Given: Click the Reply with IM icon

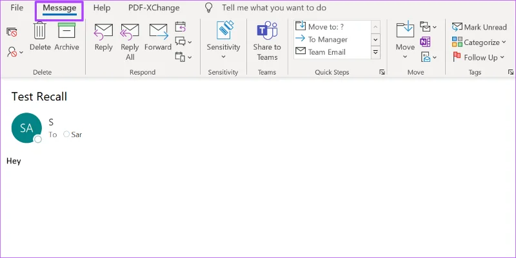Looking at the screenshot, I should (181, 41).
